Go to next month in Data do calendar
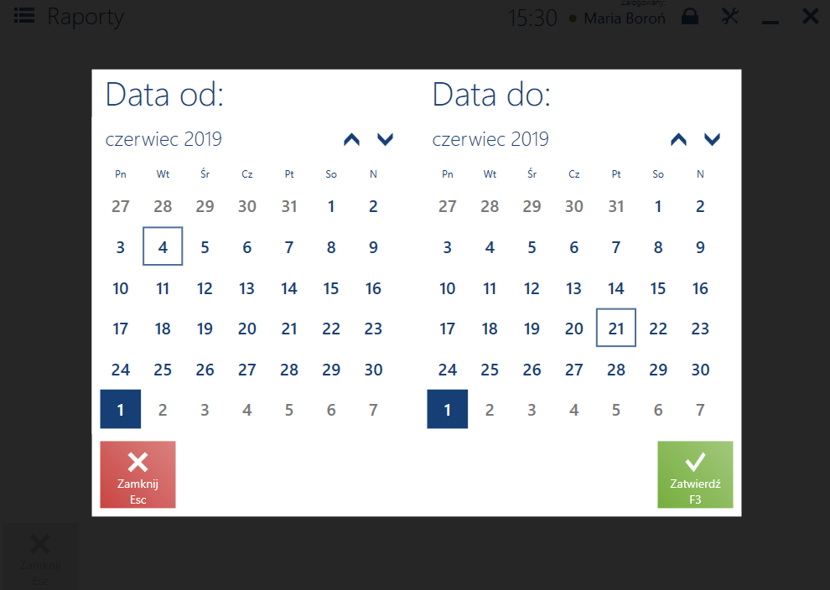830x590 pixels. (713, 140)
